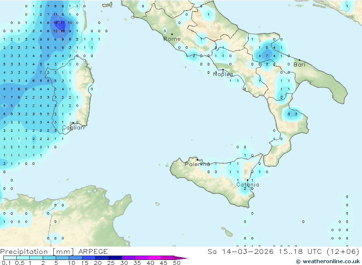
Task: Click the '40' legend scale label
Action: (x=150, y=263)
